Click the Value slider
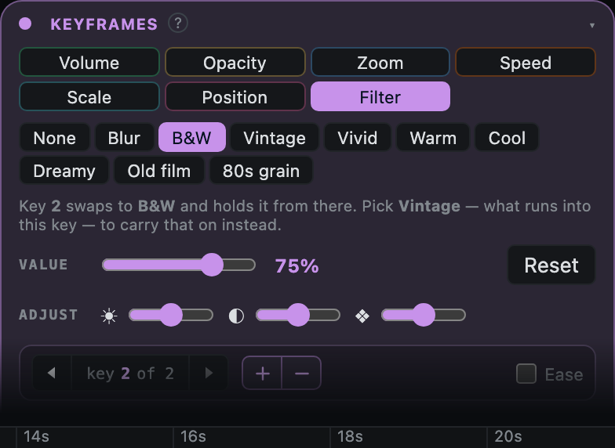 pos(179,265)
